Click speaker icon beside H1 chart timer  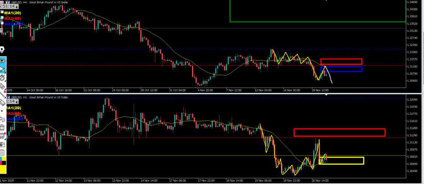(x=17, y=101)
